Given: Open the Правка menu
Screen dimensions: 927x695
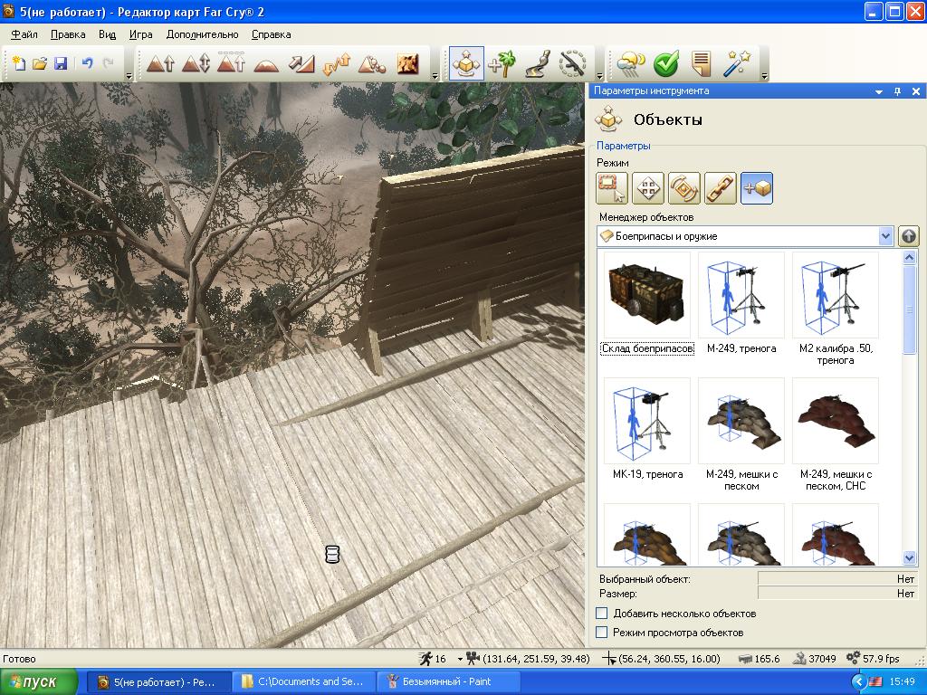Looking at the screenshot, I should pos(68,34).
